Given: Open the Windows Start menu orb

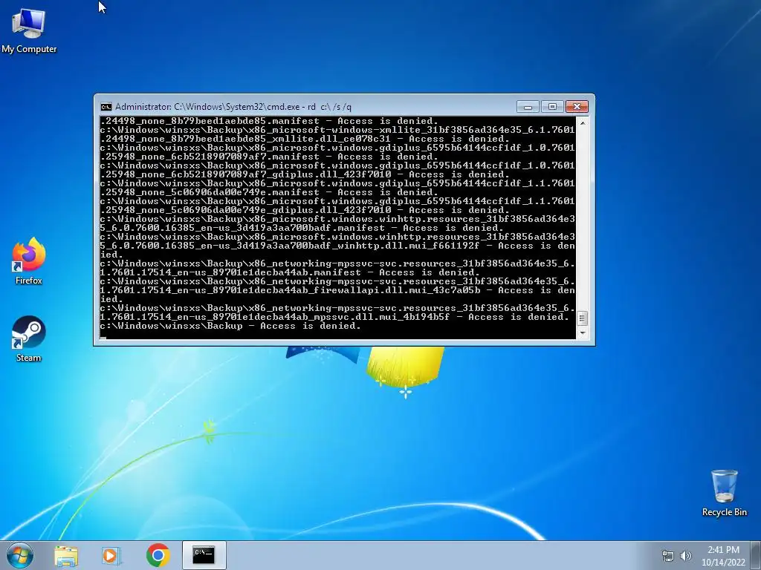Looking at the screenshot, I should pyautogui.click(x=20, y=555).
